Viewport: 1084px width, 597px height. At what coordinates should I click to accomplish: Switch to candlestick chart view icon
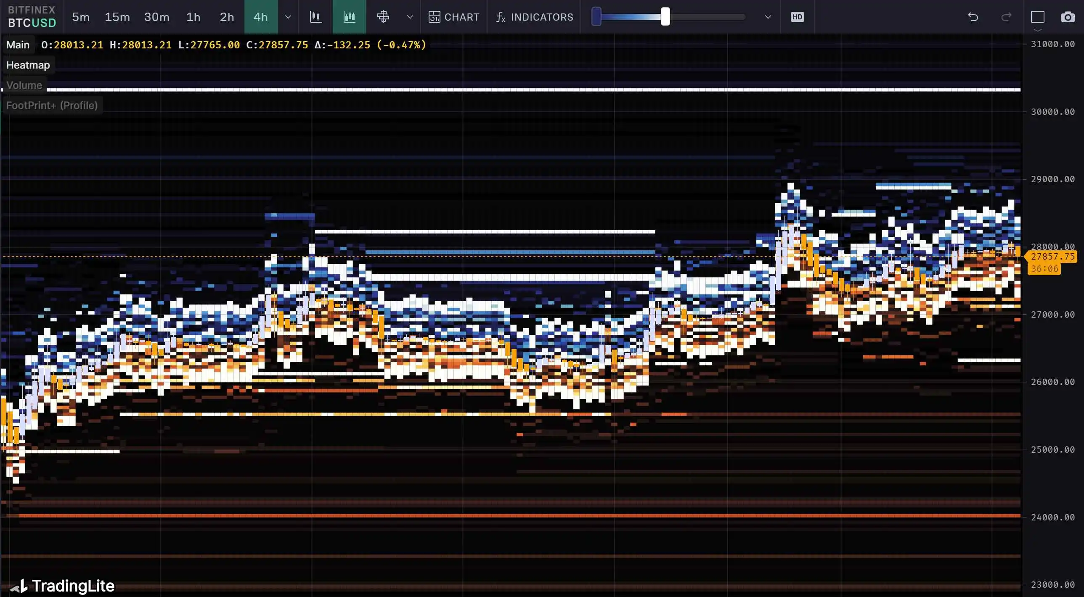pyautogui.click(x=315, y=16)
